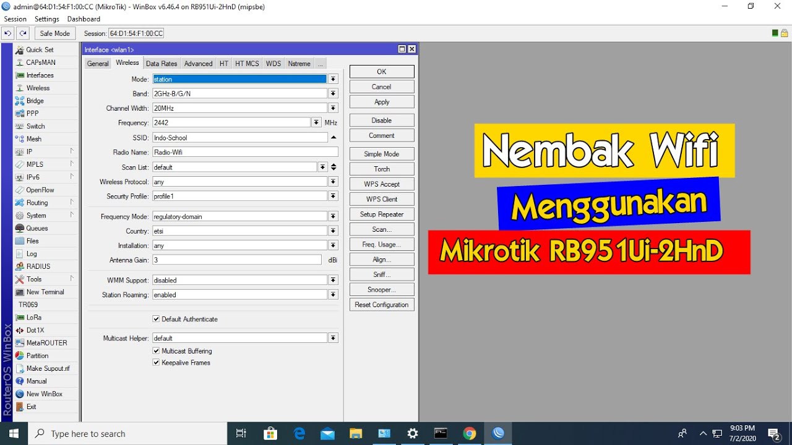Click Make Supout.rif in sidebar
792x445 pixels.
[46, 368]
